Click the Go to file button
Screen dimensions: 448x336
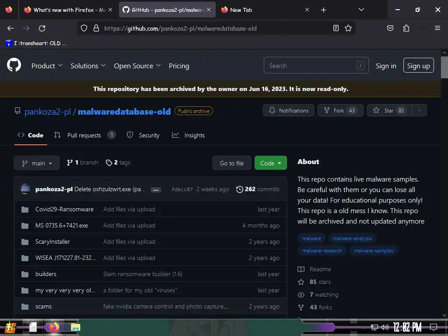[x=232, y=163]
